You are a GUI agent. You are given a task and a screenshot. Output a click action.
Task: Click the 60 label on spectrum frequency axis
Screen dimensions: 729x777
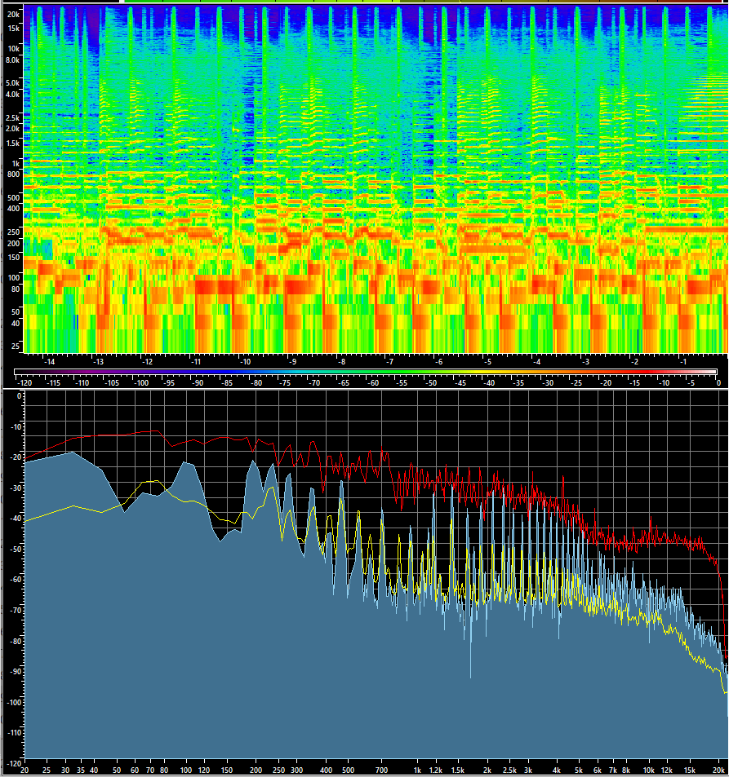(135, 770)
